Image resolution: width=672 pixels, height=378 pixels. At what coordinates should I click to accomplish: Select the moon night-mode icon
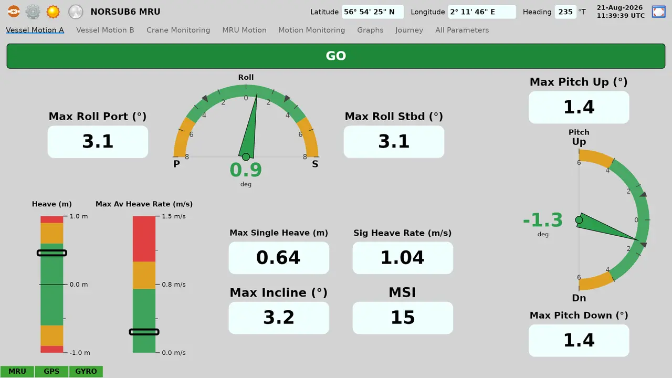pos(76,12)
